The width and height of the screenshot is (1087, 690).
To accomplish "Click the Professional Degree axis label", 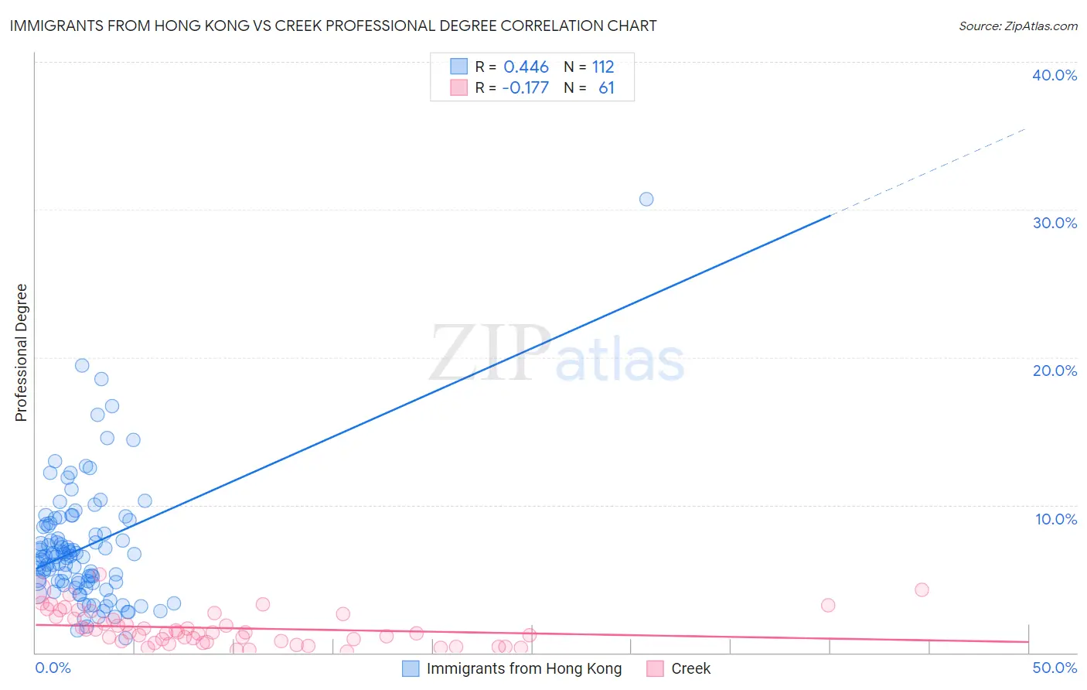I will pyautogui.click(x=21, y=353).
